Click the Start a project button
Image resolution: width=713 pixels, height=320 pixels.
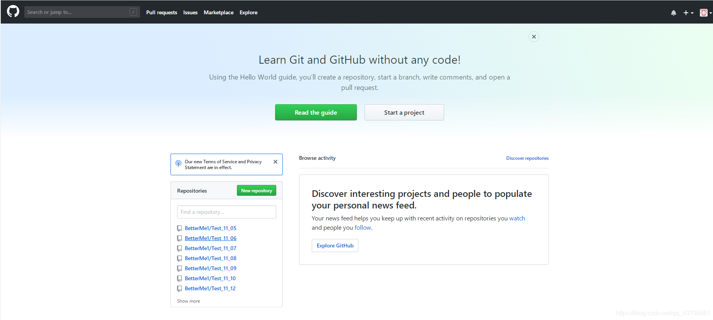[404, 112]
